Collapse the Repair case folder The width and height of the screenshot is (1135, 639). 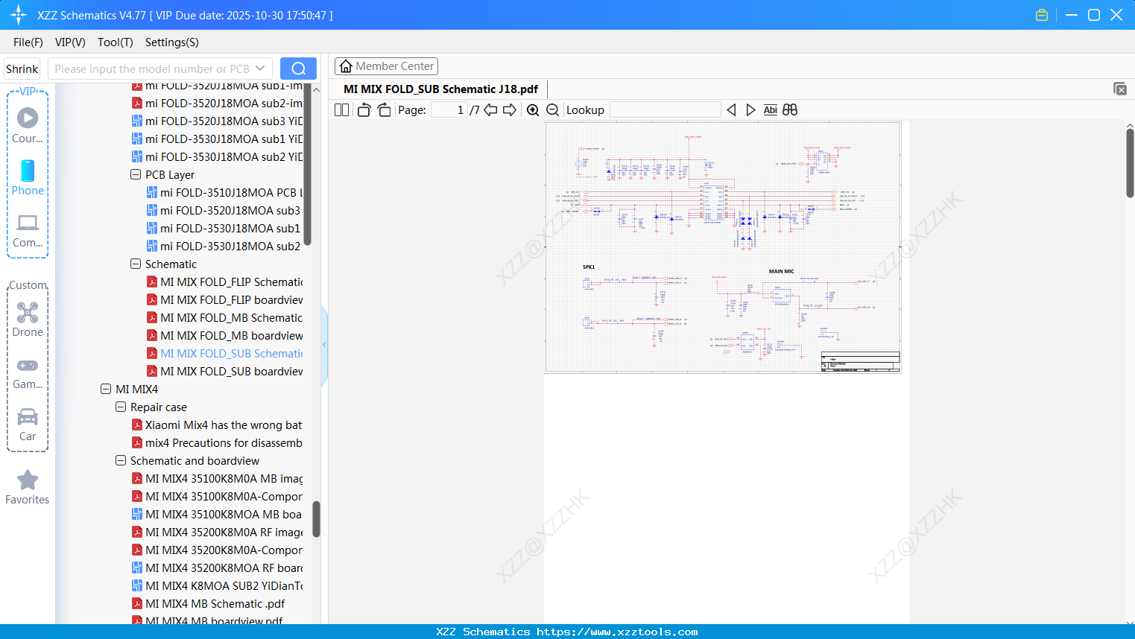point(121,407)
